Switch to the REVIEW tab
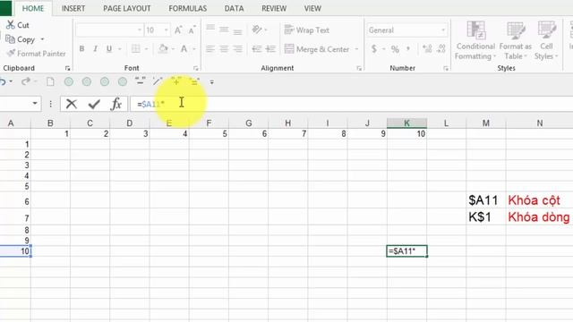The width and height of the screenshot is (573, 322). click(274, 8)
